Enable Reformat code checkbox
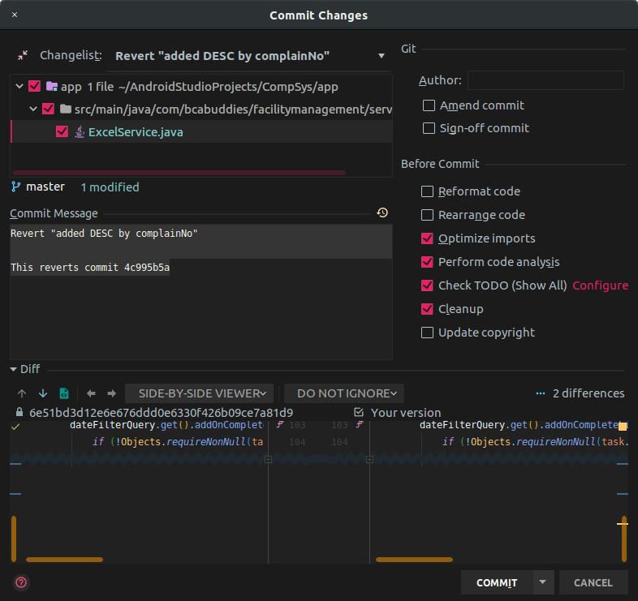Screen dimensions: 638x601 (x=427, y=191)
